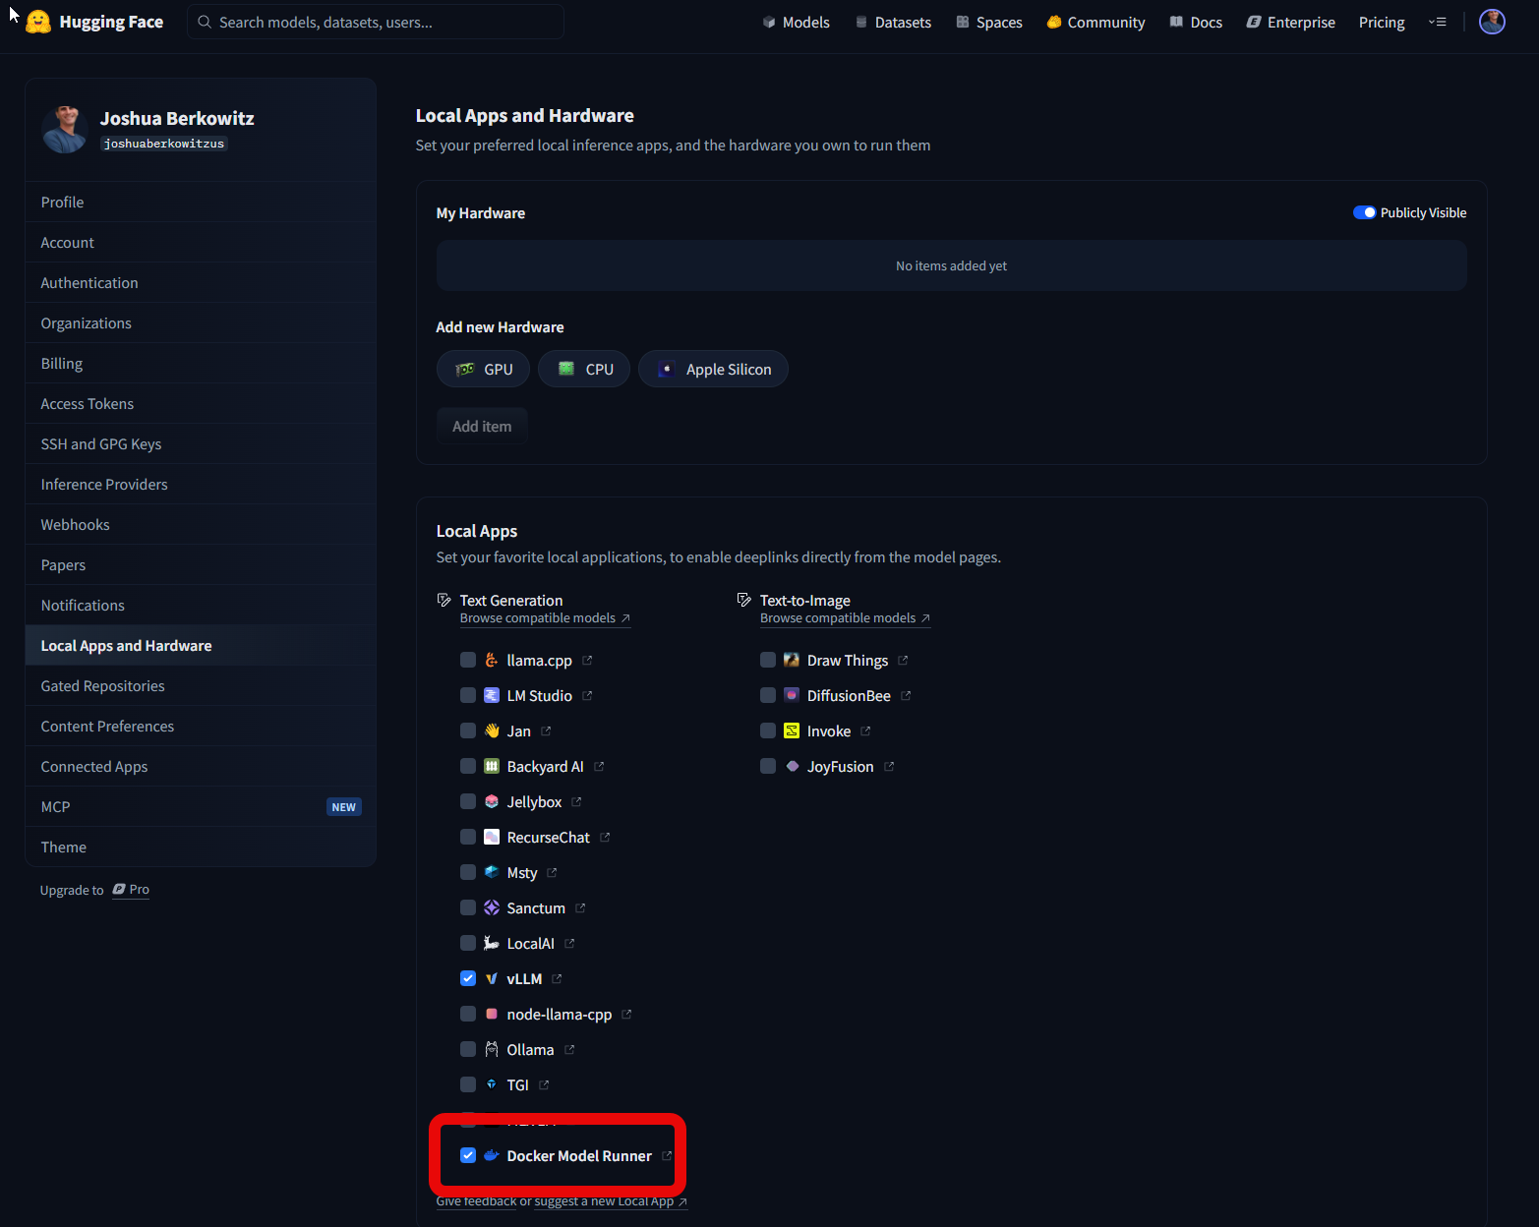Viewport: 1539px width, 1227px height.
Task: Click Joshua Berkowitz's profile picture in the sidebar
Action: 65,130
